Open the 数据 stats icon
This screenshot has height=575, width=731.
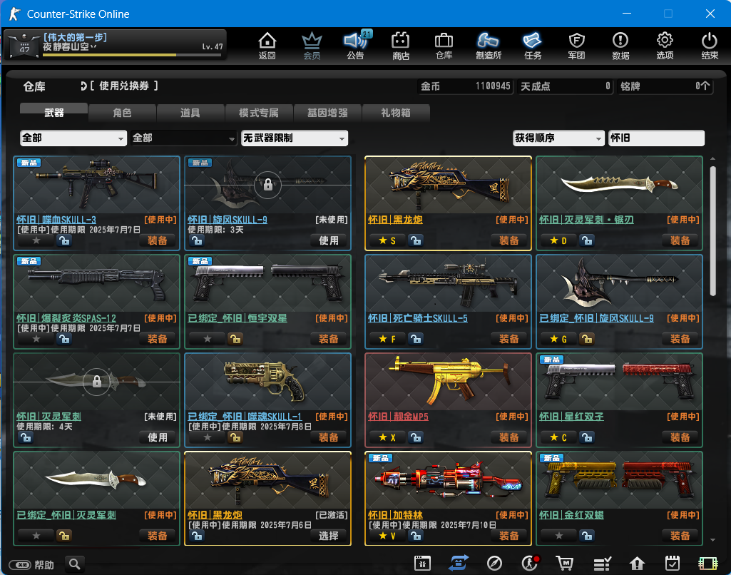[620, 46]
